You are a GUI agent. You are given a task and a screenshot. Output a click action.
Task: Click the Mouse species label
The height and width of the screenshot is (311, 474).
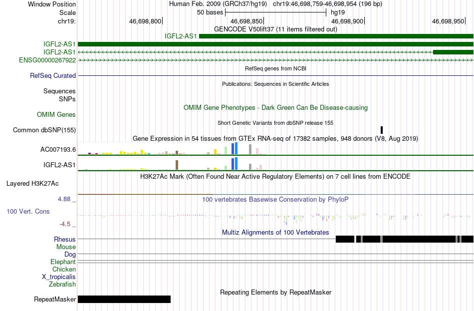(x=66, y=247)
